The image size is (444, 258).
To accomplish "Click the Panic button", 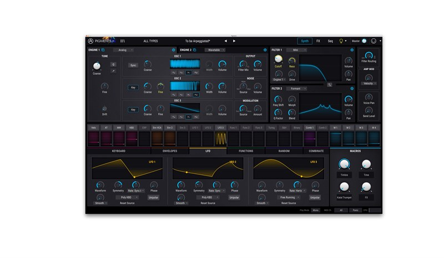I will tap(355, 210).
